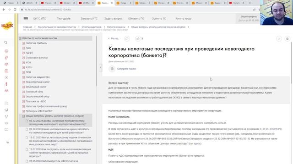Open 'Обновить ПО' menu item

[x=136, y=19]
